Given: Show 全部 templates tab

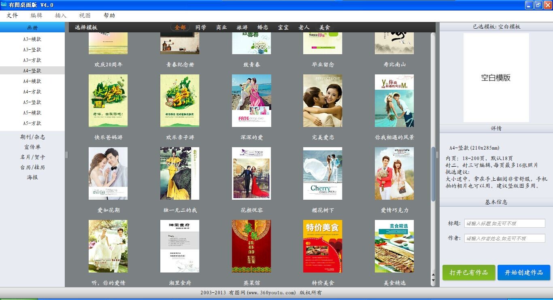Looking at the screenshot, I should [180, 27].
